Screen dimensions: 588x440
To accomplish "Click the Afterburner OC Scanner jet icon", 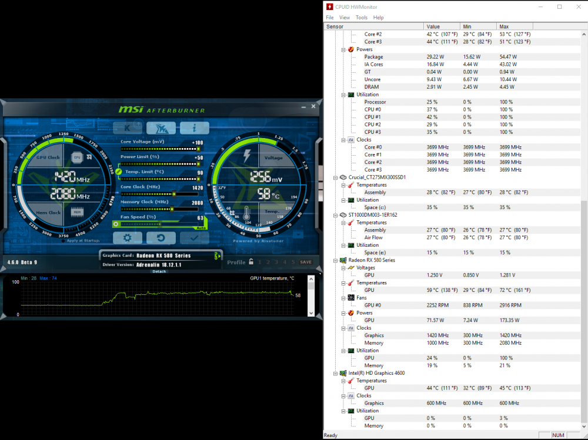I will pos(161,128).
